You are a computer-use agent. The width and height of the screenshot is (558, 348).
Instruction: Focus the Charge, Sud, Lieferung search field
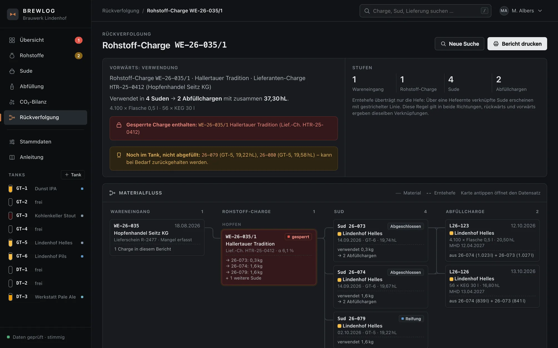(425, 11)
